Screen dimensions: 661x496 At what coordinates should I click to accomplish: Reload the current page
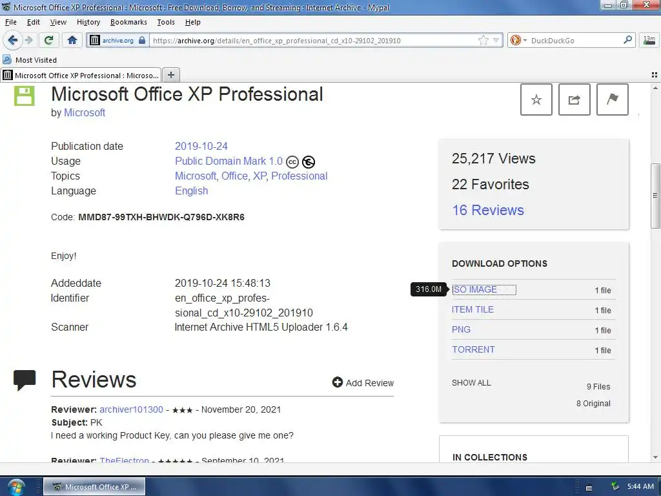[49, 40]
